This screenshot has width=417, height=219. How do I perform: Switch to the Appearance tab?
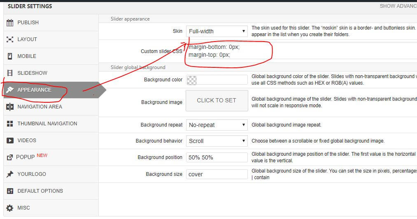point(35,90)
